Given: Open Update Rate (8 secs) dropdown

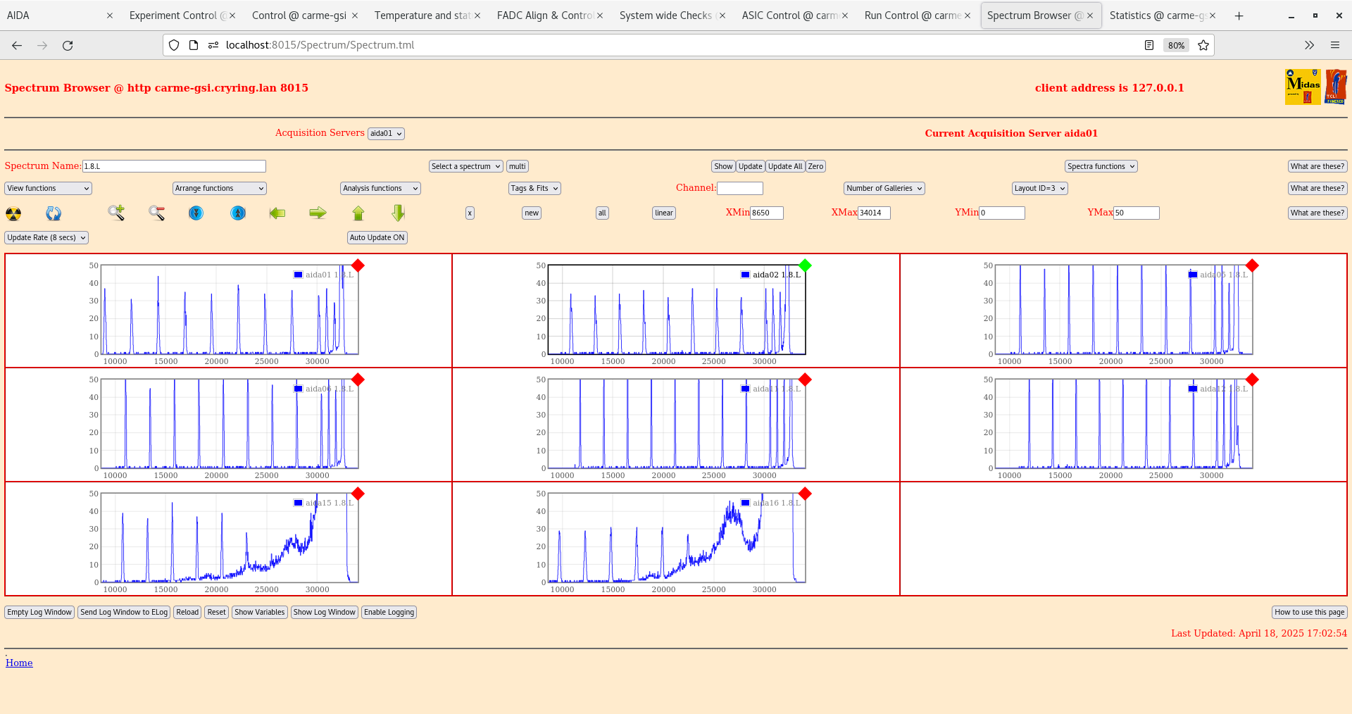Looking at the screenshot, I should pyautogui.click(x=46, y=237).
